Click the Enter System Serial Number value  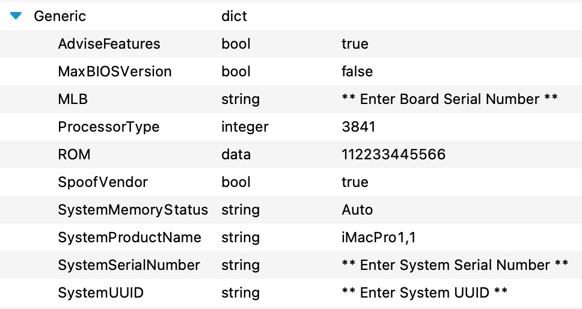click(455, 265)
